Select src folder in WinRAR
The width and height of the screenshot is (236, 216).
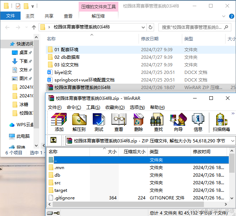pyautogui.click(x=138, y=183)
